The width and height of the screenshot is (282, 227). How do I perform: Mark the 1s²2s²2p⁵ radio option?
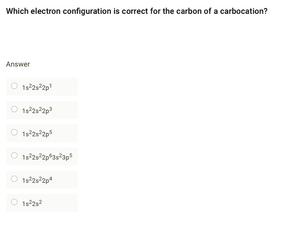[14, 133]
